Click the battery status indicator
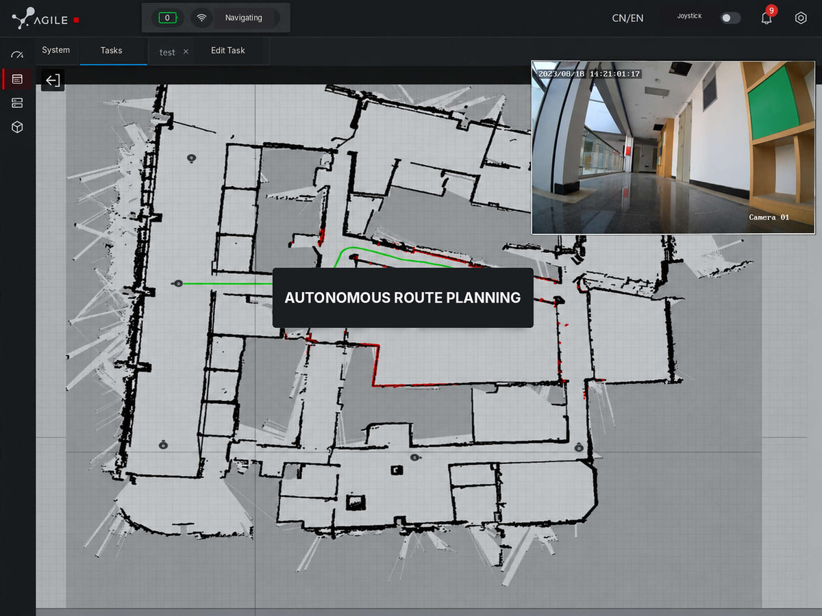Viewport: 822px width, 616px height. point(167,18)
